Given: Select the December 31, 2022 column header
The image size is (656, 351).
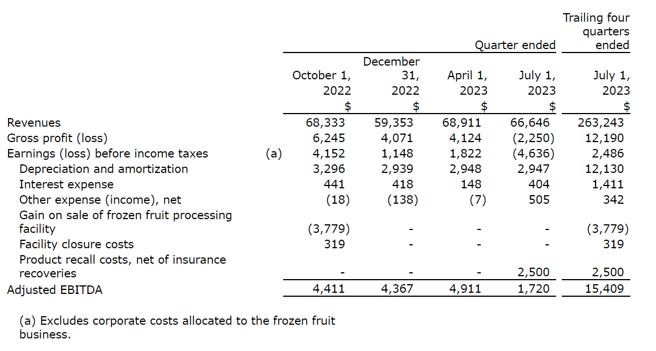Looking at the screenshot, I should coord(391,75).
